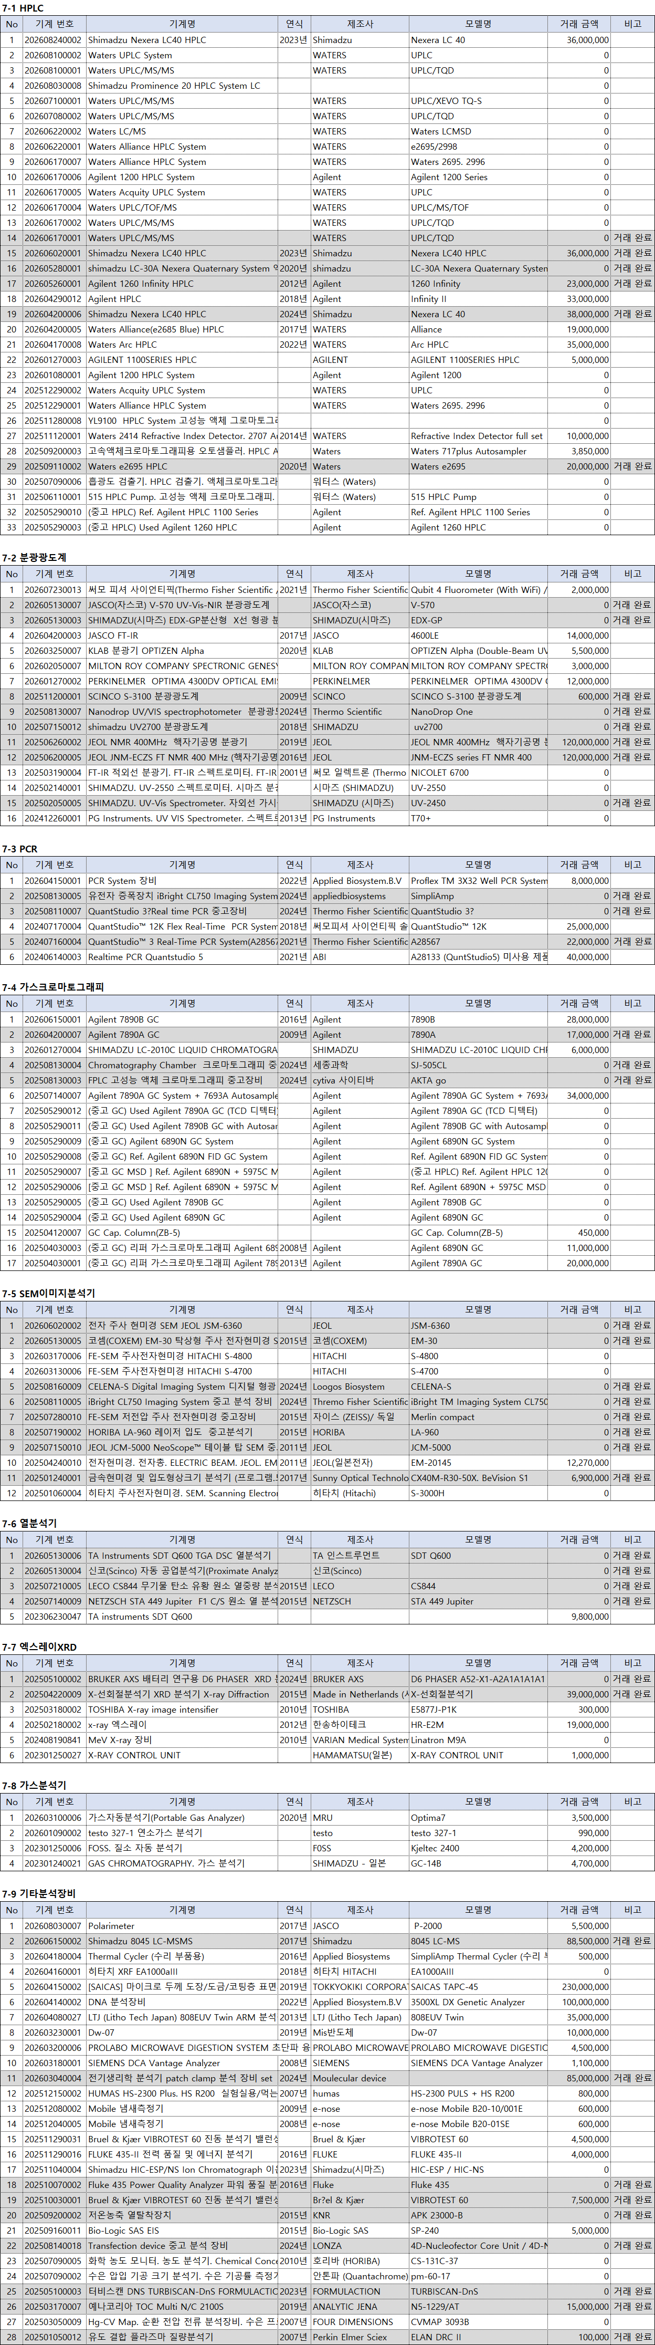Click the 'Polarimeter' name cell
This screenshot has height=2345, width=655.
[182, 1926]
